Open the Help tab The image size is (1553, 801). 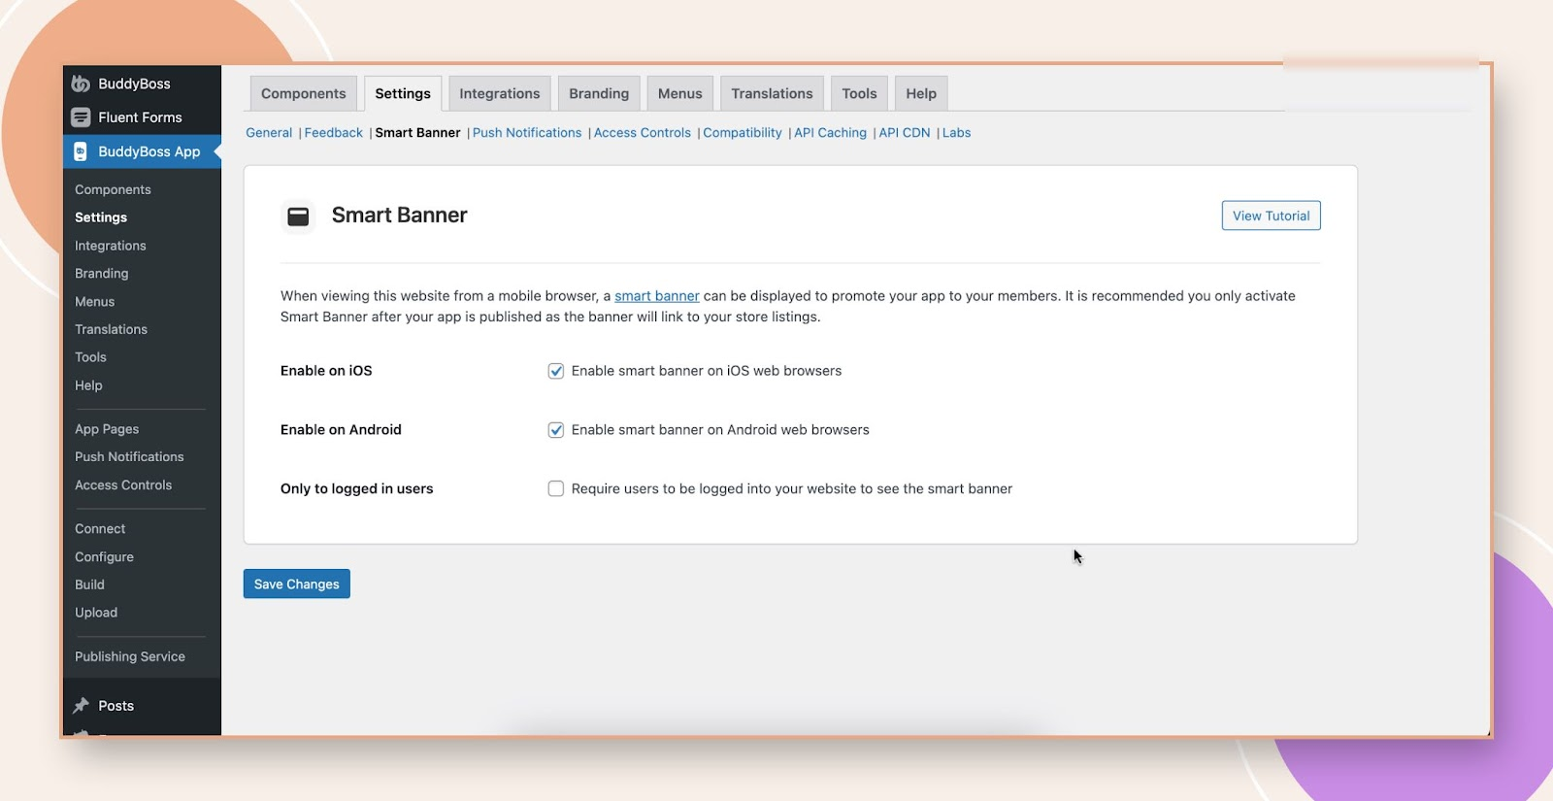[x=921, y=93]
